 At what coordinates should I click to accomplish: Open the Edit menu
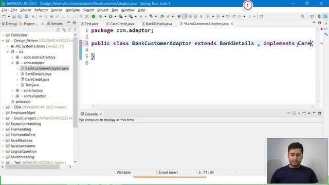coord(14,10)
